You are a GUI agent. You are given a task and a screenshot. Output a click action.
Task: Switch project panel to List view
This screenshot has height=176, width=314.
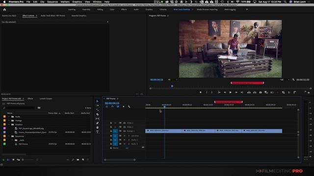(x=8, y=160)
